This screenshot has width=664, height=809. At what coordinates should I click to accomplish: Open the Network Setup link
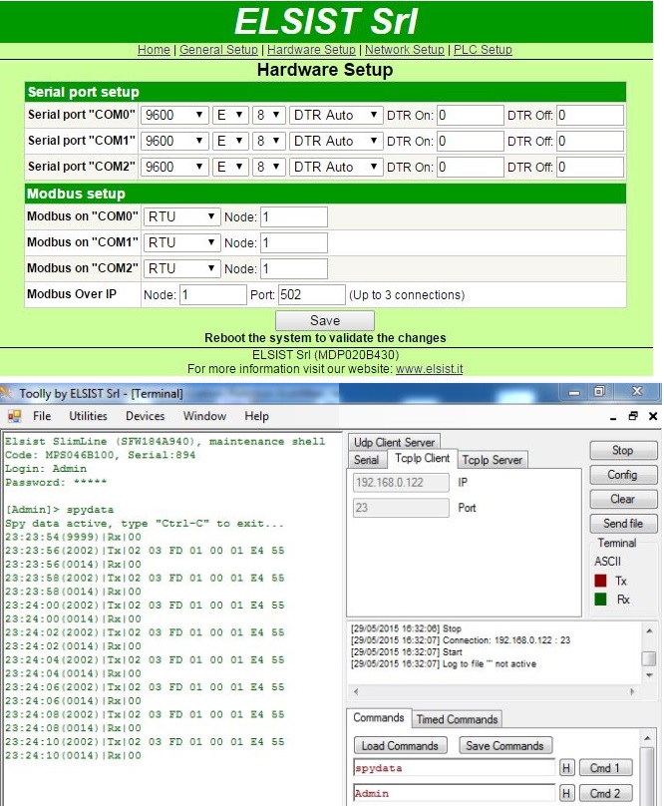click(x=405, y=50)
